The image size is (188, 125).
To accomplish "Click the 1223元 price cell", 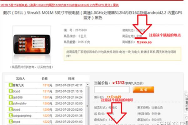I will point(48,116).
